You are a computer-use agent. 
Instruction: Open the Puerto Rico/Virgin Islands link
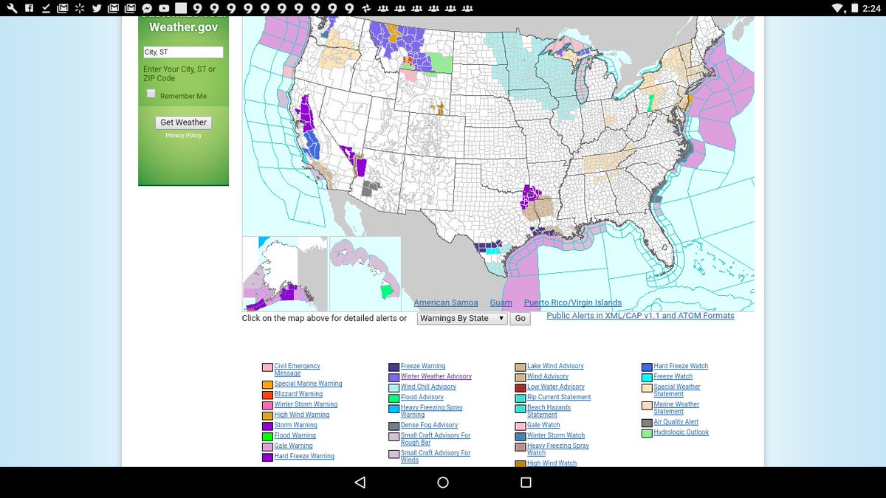tap(573, 303)
